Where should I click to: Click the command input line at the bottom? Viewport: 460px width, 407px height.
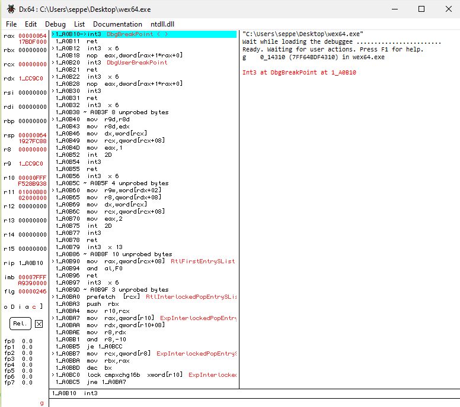coord(254,403)
